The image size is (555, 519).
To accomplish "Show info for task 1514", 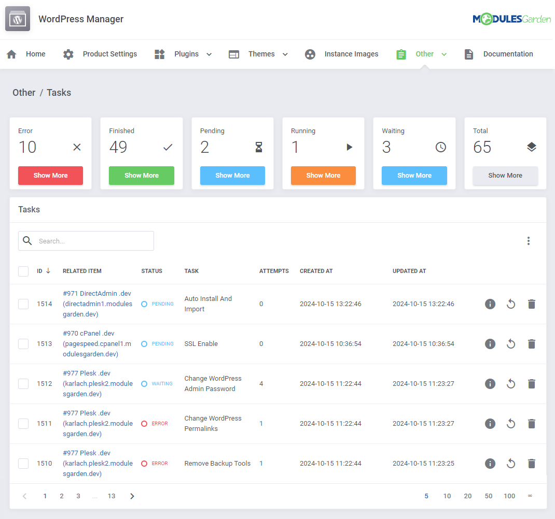I will [x=490, y=304].
